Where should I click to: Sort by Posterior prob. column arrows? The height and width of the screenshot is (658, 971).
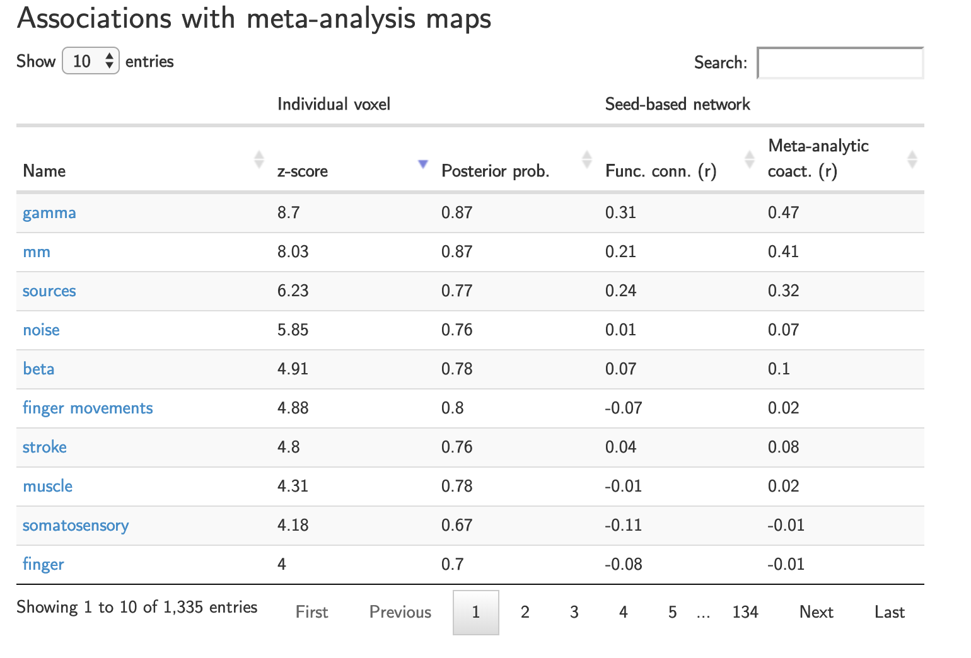point(586,159)
